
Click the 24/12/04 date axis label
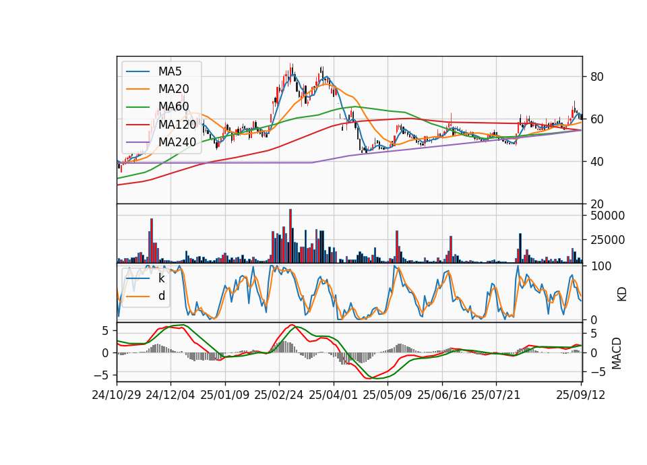(171, 395)
